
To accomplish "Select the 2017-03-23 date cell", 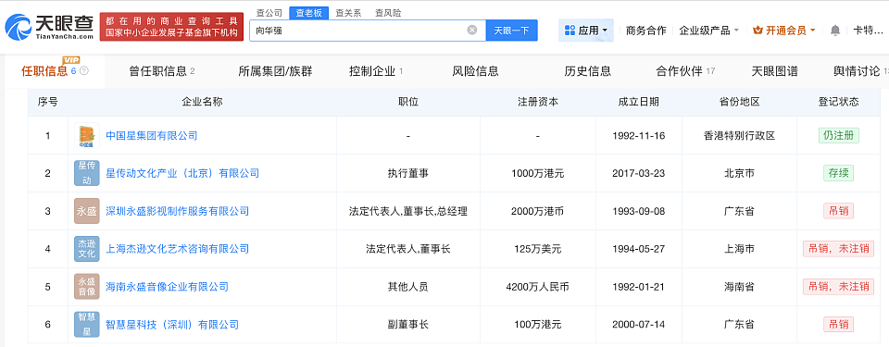I will [x=638, y=173].
